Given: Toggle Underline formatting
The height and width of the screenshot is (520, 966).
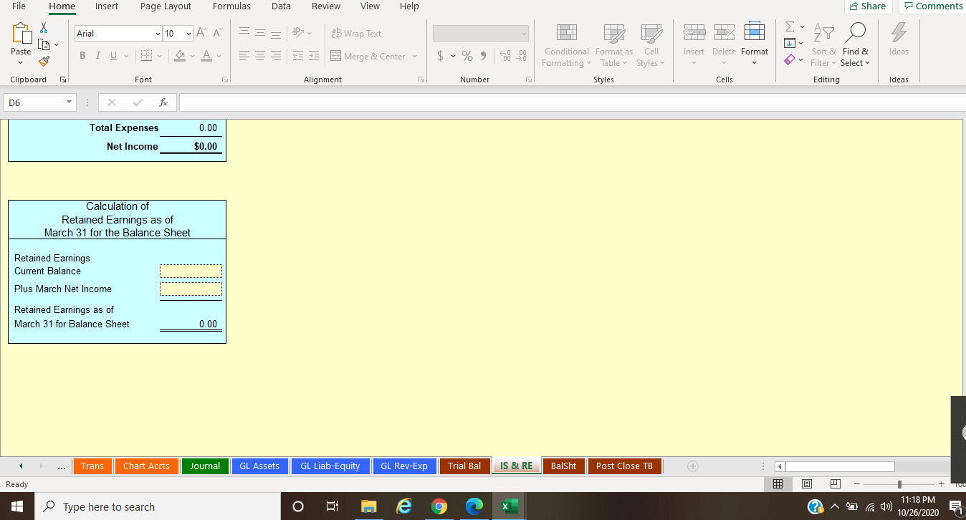Looking at the screenshot, I should coord(113,56).
